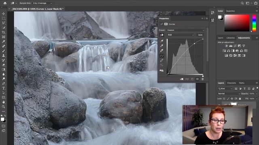Viewport: 259px width, 145px height.
Task: Add a Brightness/Contrast adjustment
Action: [226, 46]
